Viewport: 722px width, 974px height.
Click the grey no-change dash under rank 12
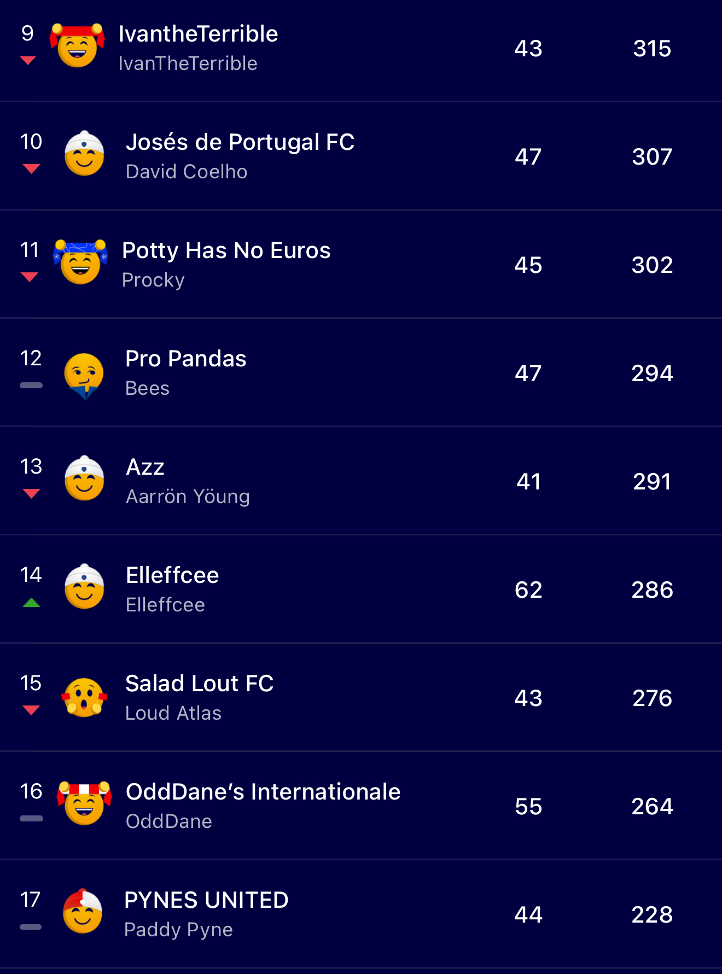click(x=31, y=386)
